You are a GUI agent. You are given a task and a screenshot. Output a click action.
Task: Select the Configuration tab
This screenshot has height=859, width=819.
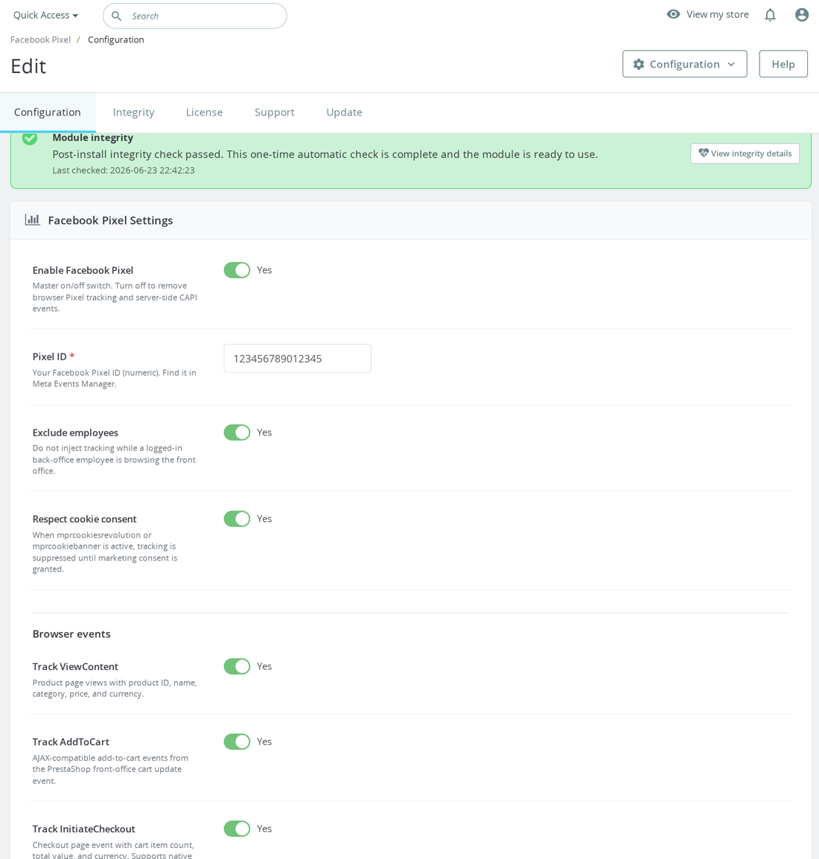point(48,112)
